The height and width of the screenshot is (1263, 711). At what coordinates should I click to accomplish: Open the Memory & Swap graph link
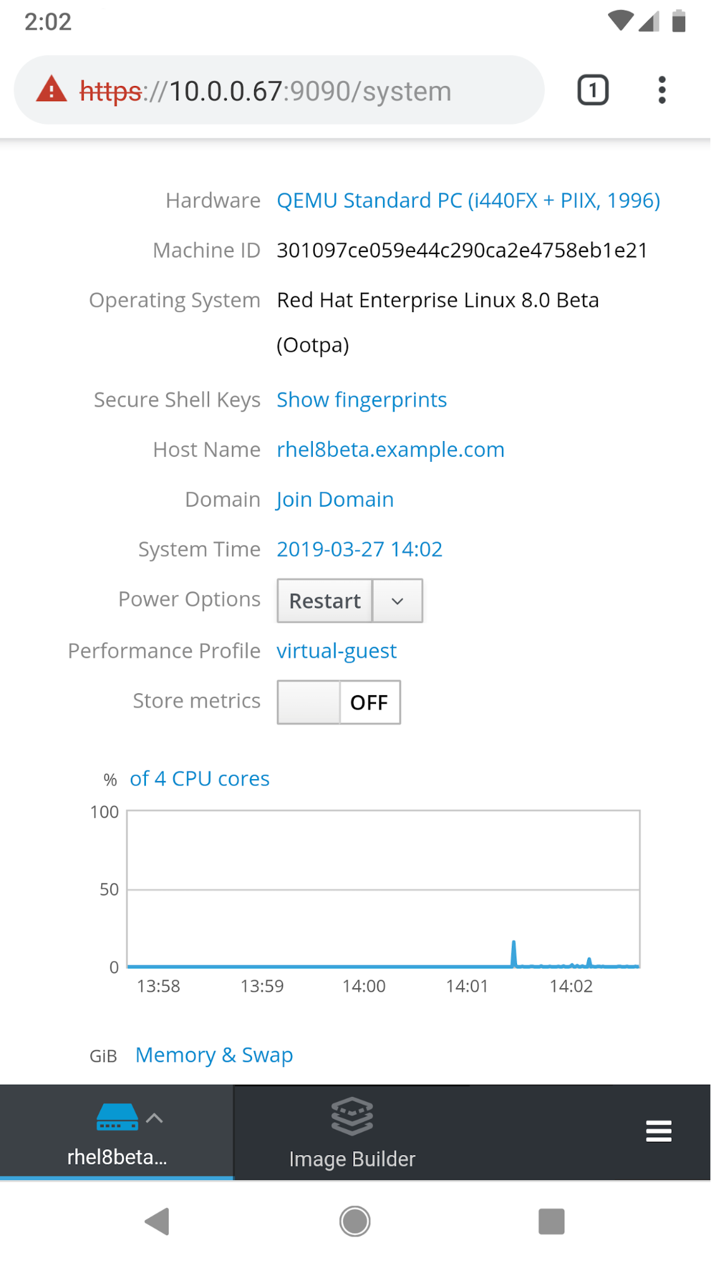point(214,1055)
